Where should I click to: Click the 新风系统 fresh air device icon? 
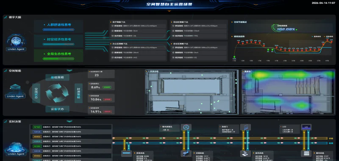245,154
